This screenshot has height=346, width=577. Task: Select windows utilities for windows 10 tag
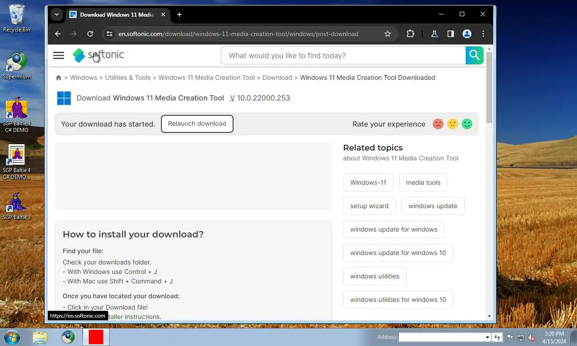pos(398,300)
